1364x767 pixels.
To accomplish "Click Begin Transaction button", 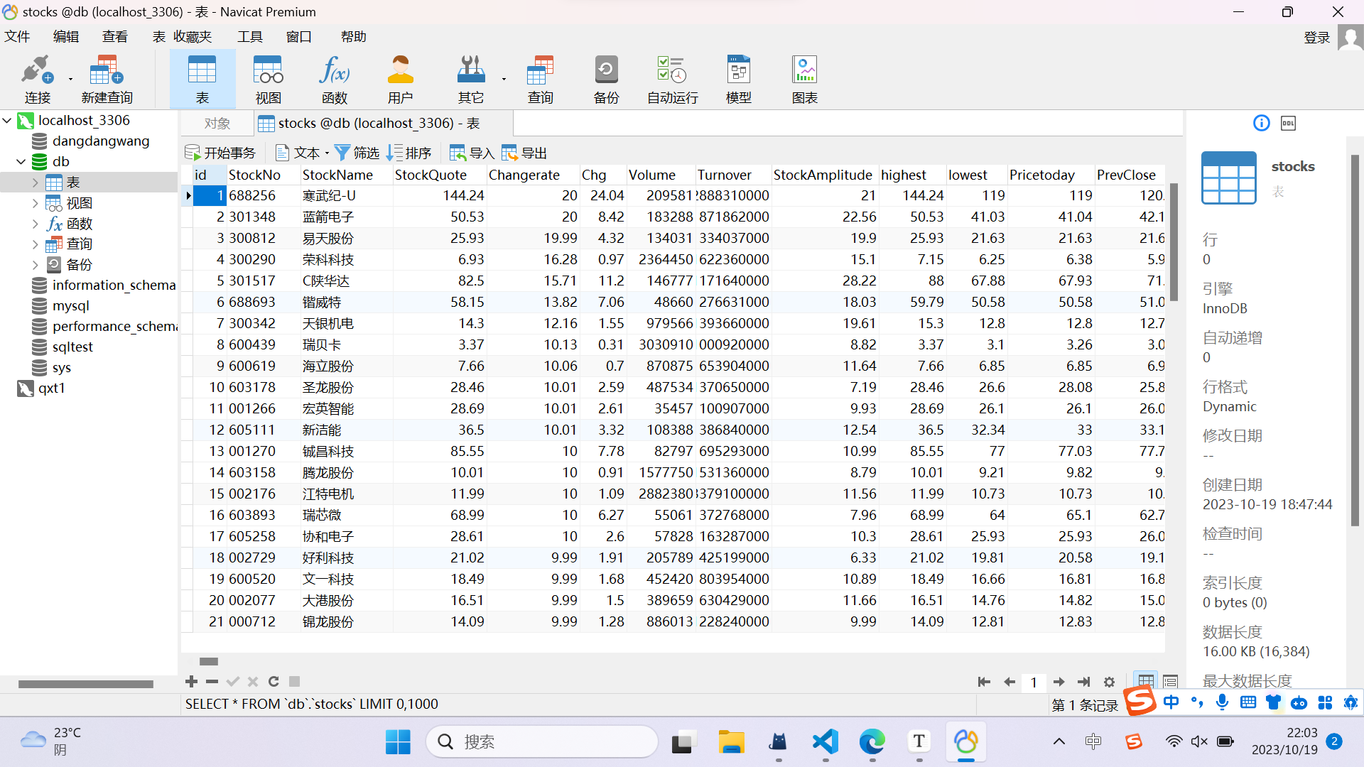I will (220, 153).
